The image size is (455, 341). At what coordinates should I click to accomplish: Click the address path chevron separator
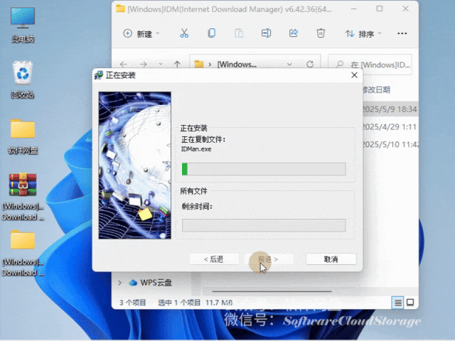210,64
